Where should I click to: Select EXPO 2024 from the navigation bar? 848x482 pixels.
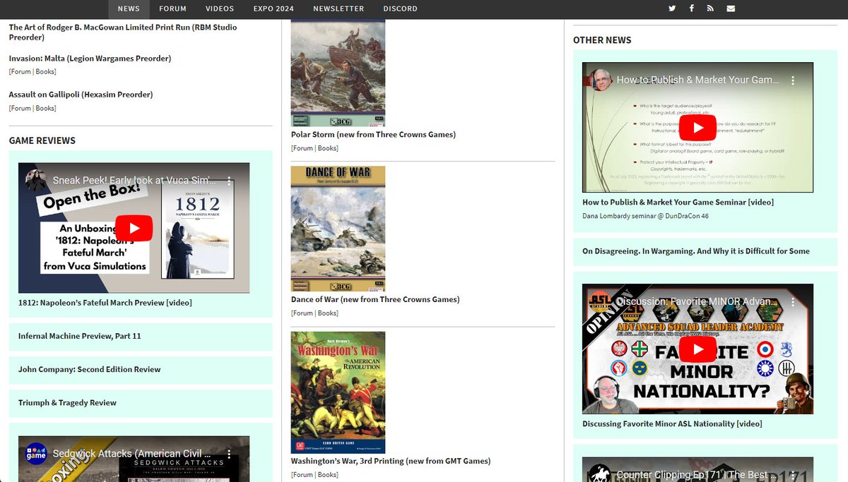click(273, 8)
